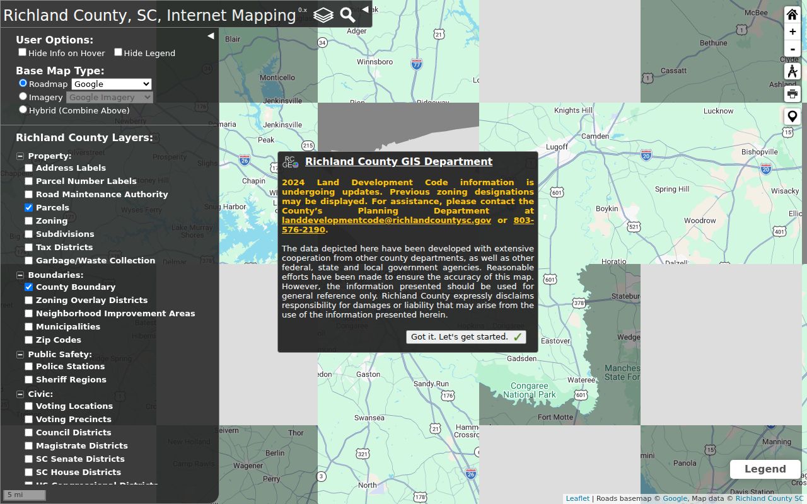Screen dimensions: 807x504
Task: Open the Roadmap Google dropdown
Action: tap(112, 84)
